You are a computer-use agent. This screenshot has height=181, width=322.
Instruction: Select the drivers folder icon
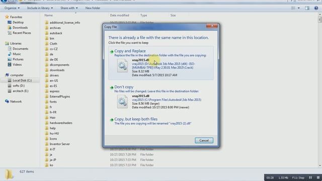[47, 75]
